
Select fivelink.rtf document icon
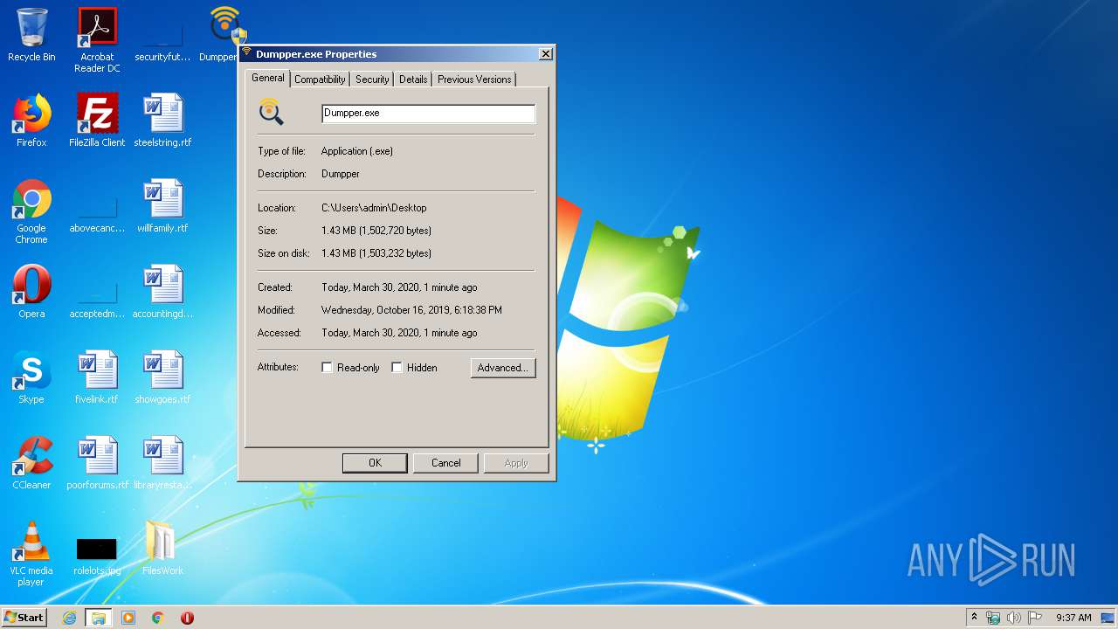(97, 377)
